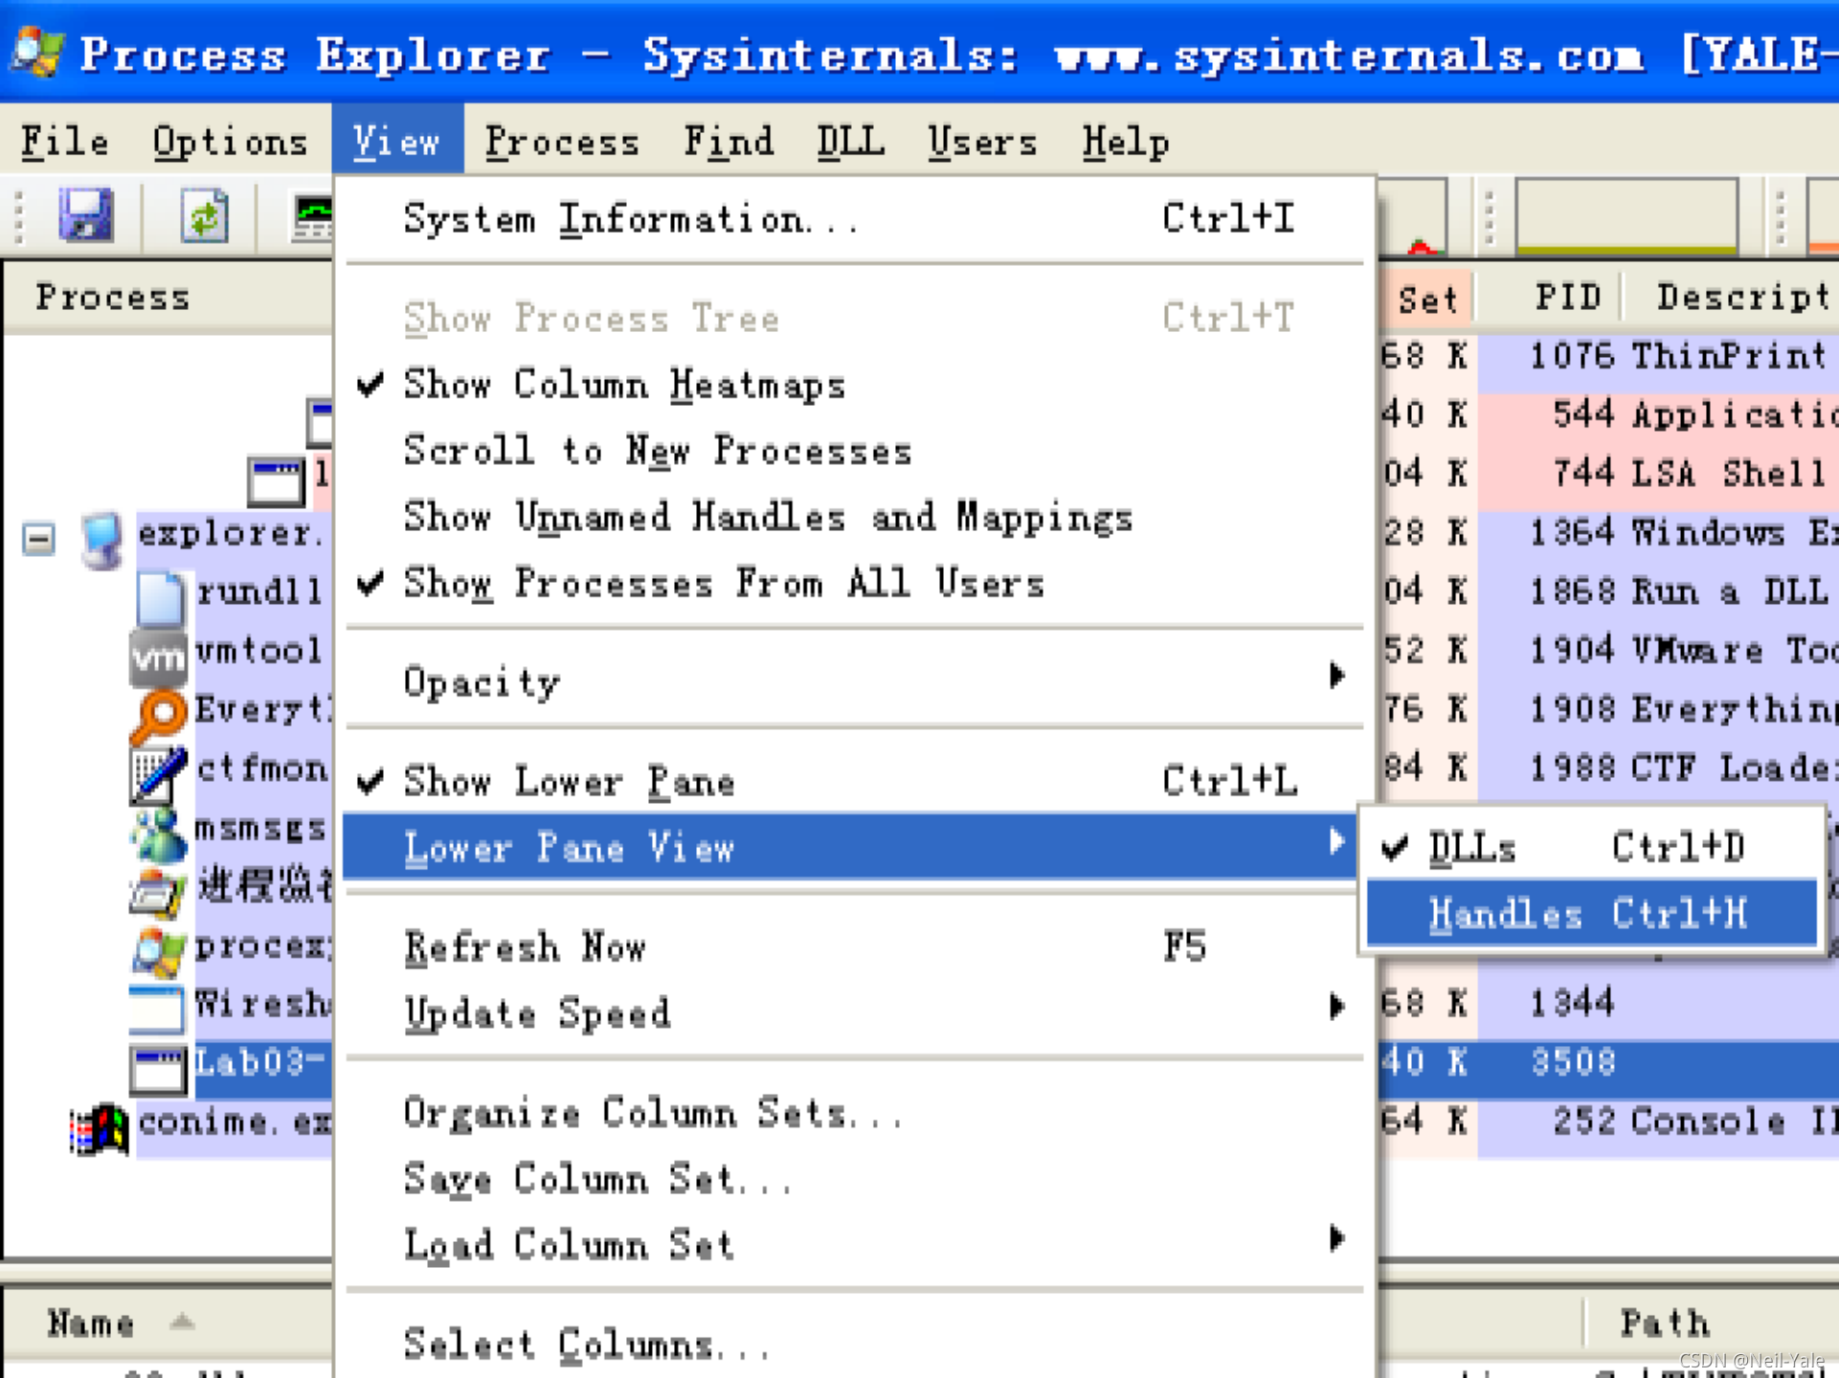Click PID 1344 row

coord(1608,1003)
